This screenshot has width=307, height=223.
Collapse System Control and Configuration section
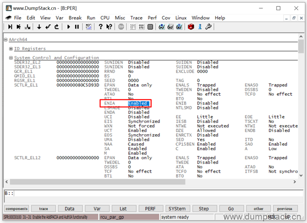(x=11, y=58)
